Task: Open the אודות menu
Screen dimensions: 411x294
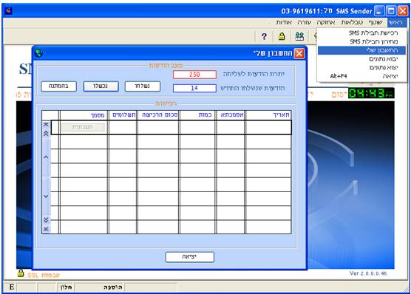Action: [x=284, y=23]
